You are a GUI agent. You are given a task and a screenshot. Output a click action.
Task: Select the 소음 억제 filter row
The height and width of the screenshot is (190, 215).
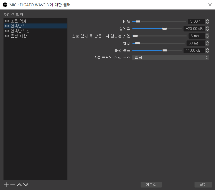point(35,21)
